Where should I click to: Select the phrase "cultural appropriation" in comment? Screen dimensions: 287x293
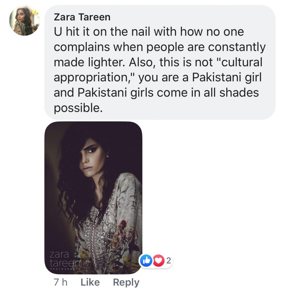pyautogui.click(x=158, y=70)
